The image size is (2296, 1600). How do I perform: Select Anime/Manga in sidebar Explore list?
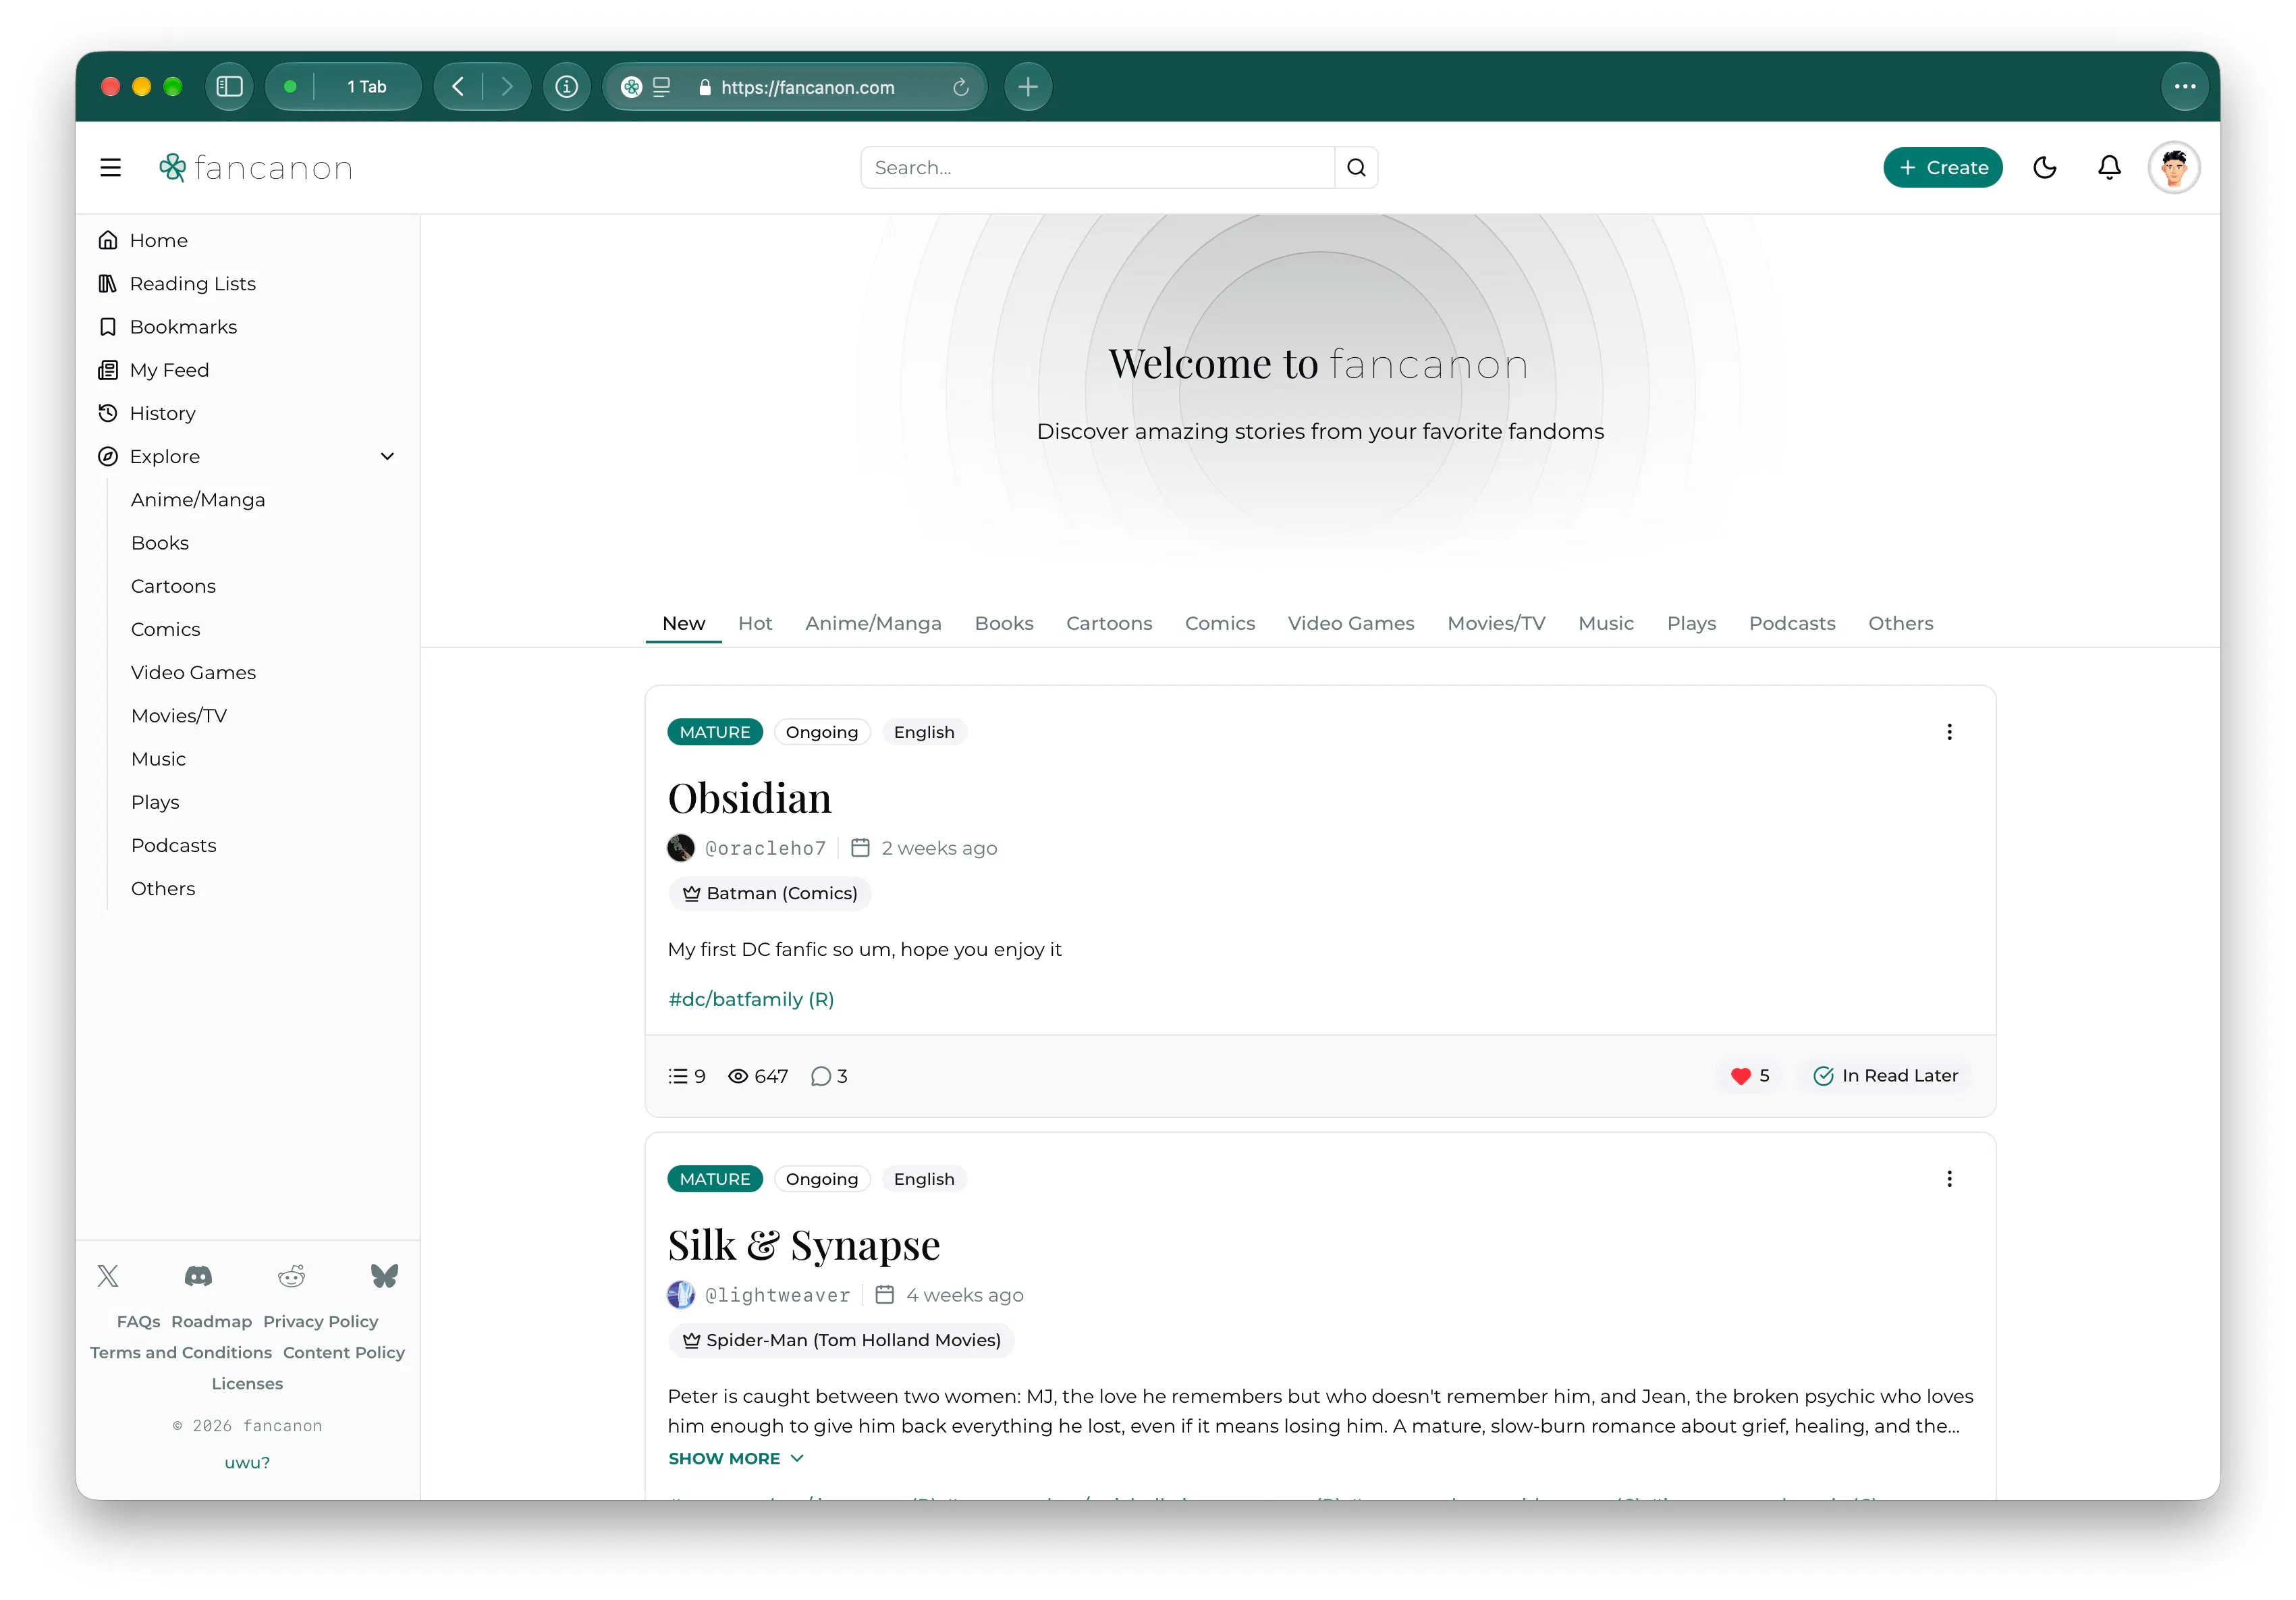(x=198, y=500)
